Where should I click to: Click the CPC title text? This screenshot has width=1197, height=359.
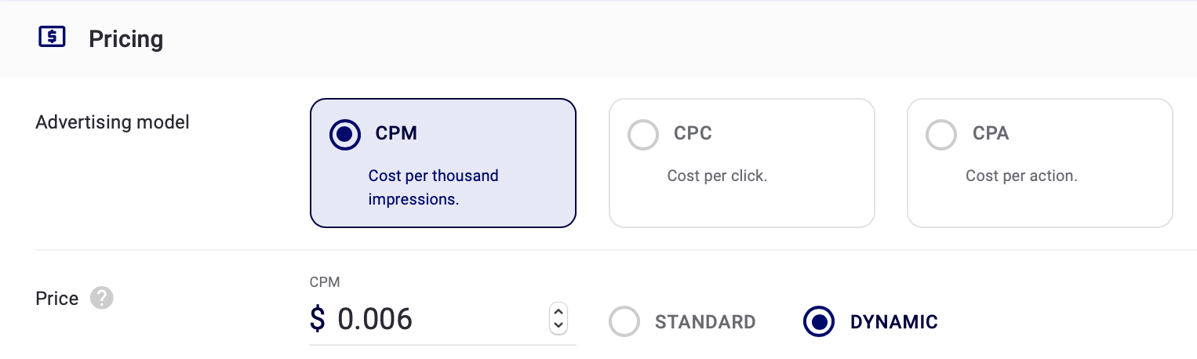[x=693, y=133]
